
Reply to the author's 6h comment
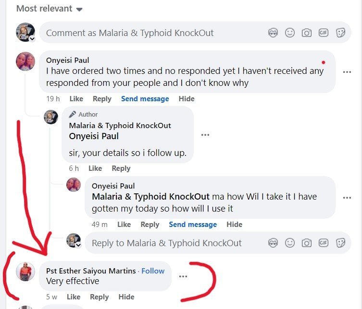point(121,168)
